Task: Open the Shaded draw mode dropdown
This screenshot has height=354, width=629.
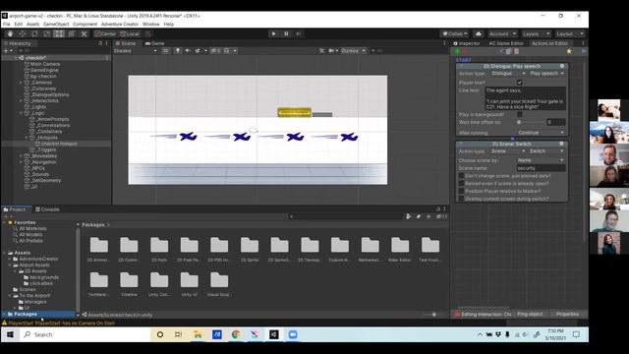Action: point(136,51)
